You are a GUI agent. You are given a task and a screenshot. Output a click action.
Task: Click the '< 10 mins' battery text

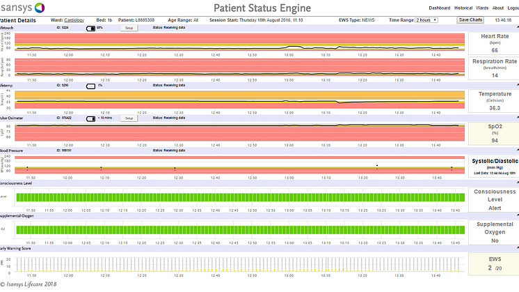click(x=104, y=118)
